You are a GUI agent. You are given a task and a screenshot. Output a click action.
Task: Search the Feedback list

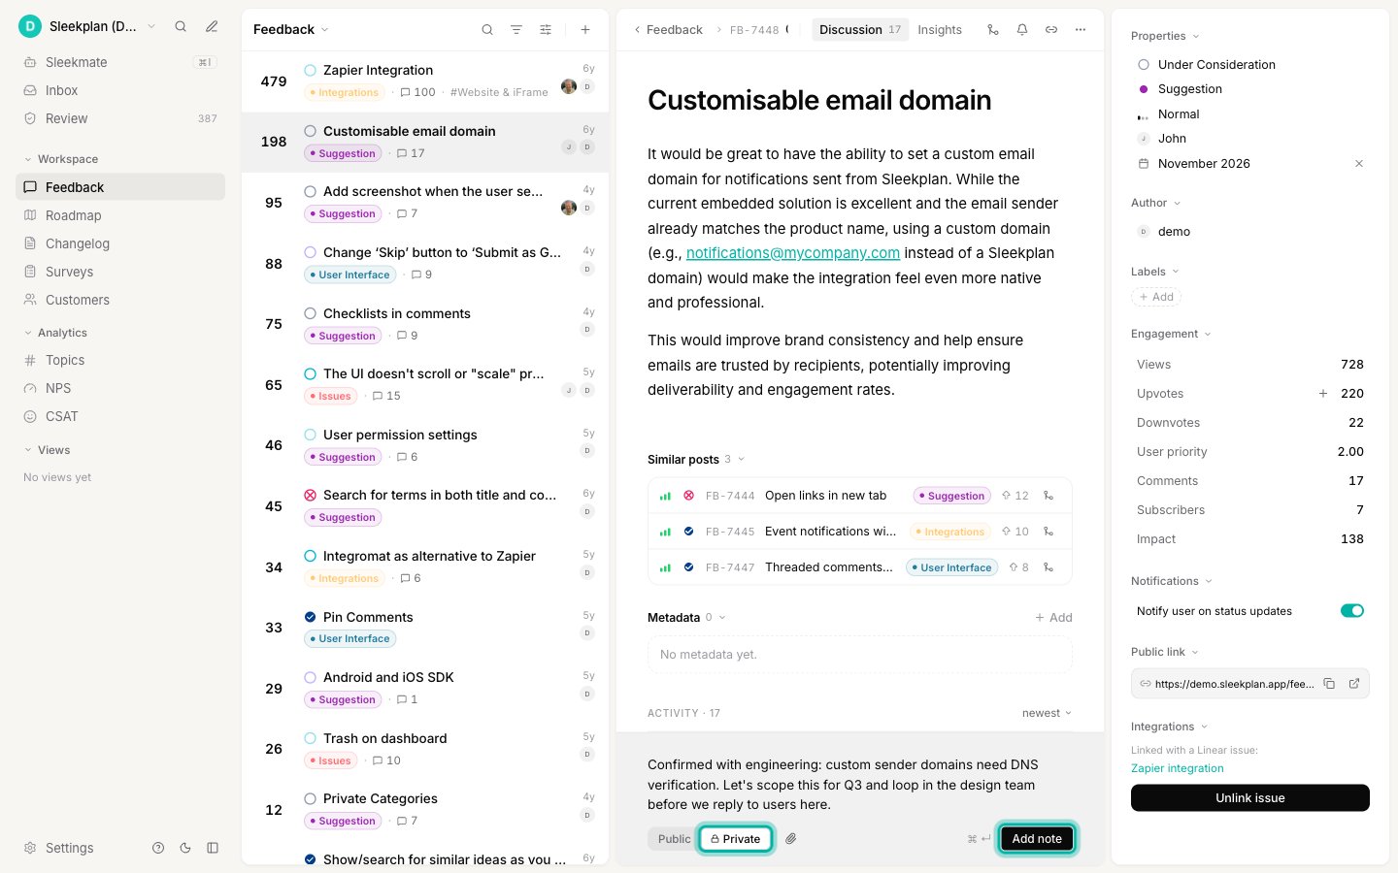click(x=487, y=30)
